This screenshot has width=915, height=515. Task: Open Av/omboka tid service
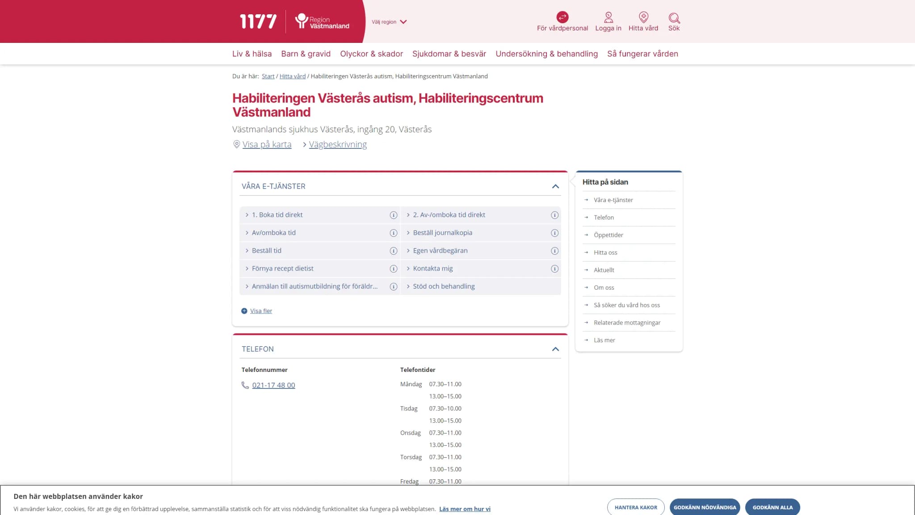click(x=273, y=233)
